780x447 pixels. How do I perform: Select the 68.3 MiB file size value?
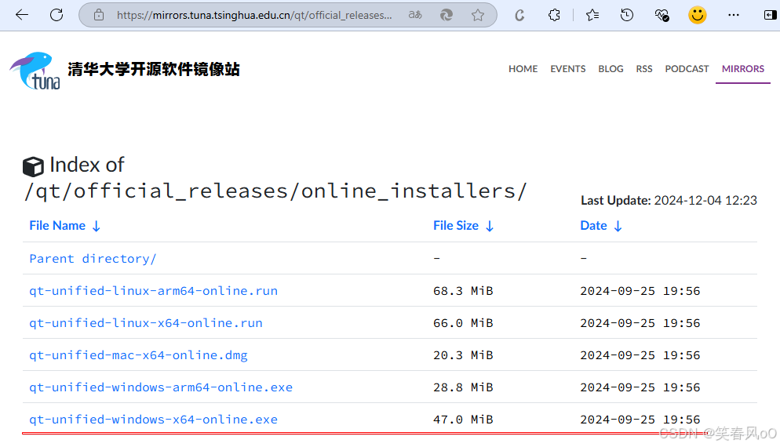pyautogui.click(x=463, y=291)
